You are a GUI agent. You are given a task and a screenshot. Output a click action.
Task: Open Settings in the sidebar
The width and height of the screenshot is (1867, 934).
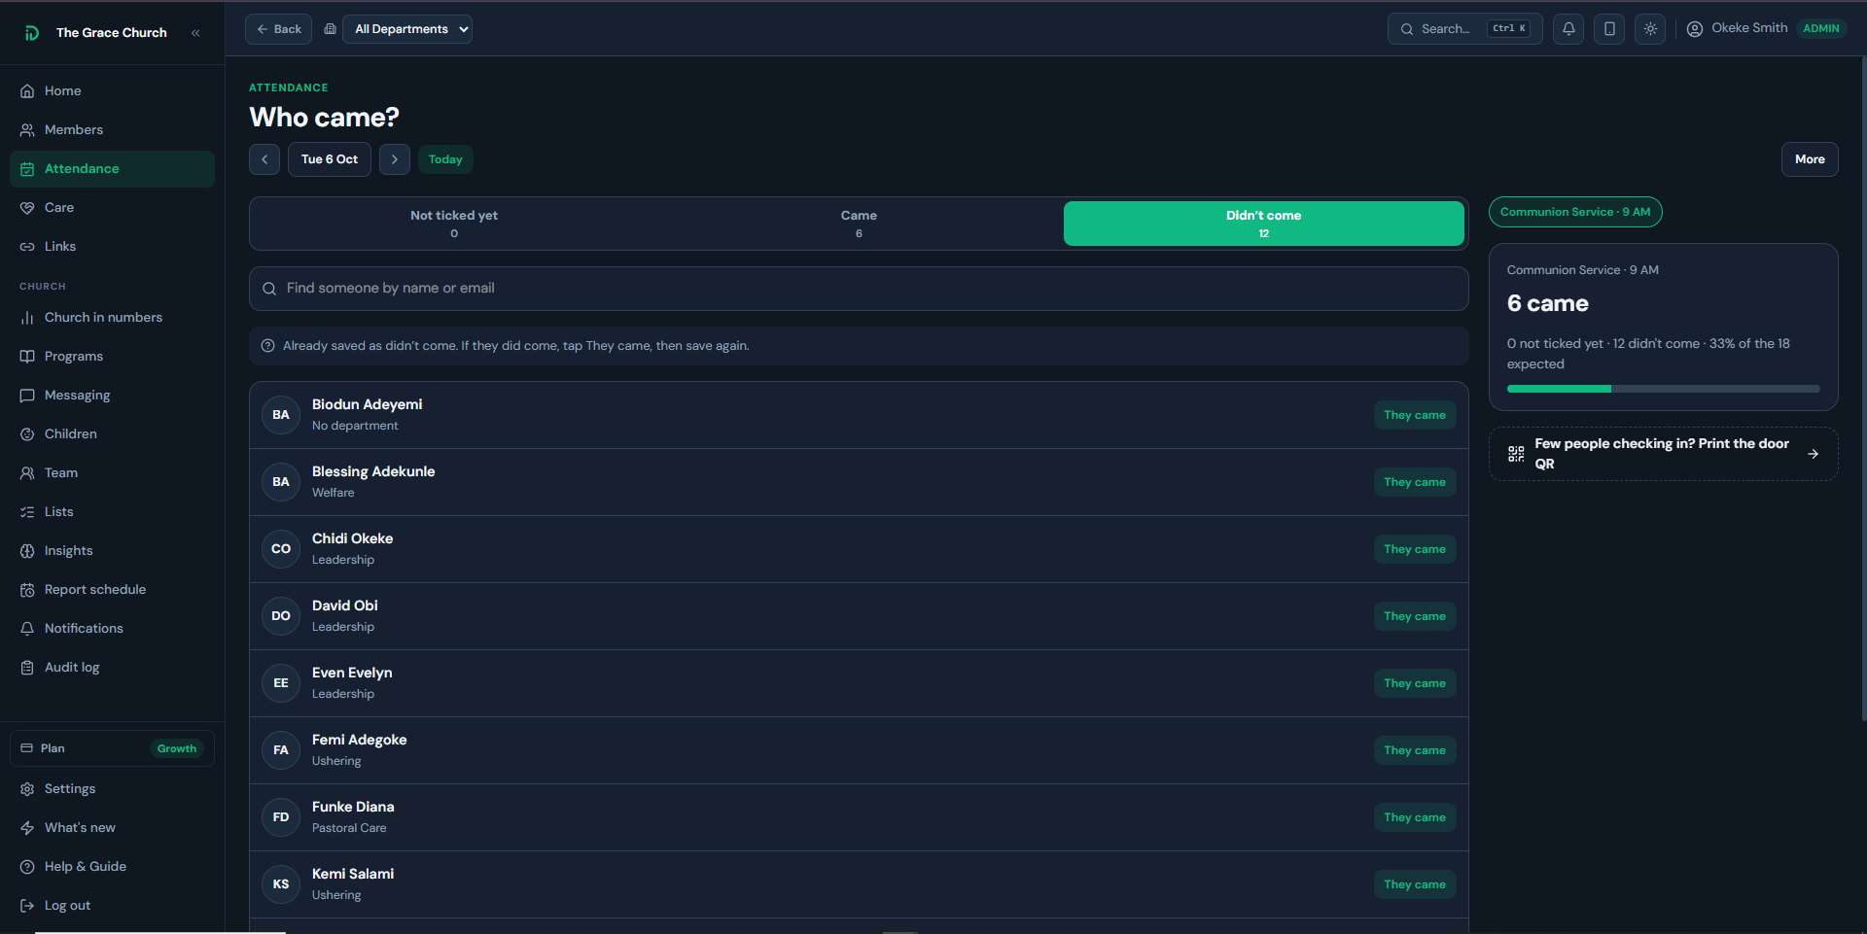[112, 789]
